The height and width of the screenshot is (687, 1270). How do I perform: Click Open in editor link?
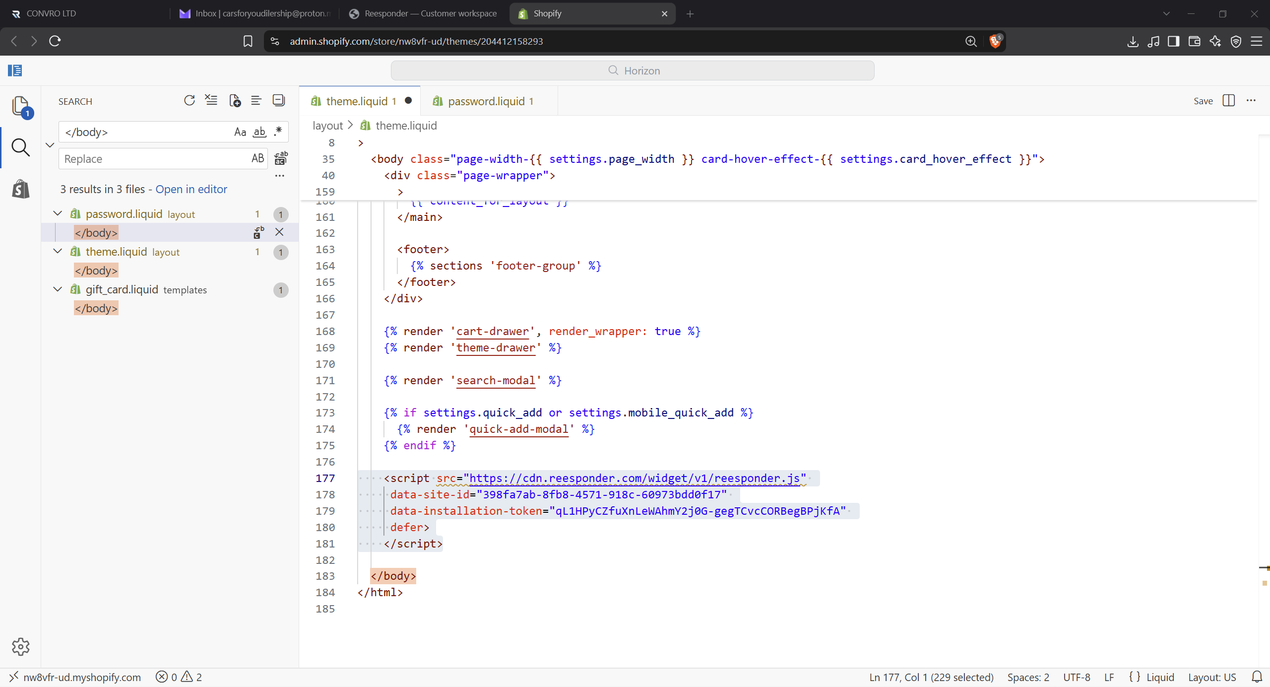pyautogui.click(x=191, y=189)
